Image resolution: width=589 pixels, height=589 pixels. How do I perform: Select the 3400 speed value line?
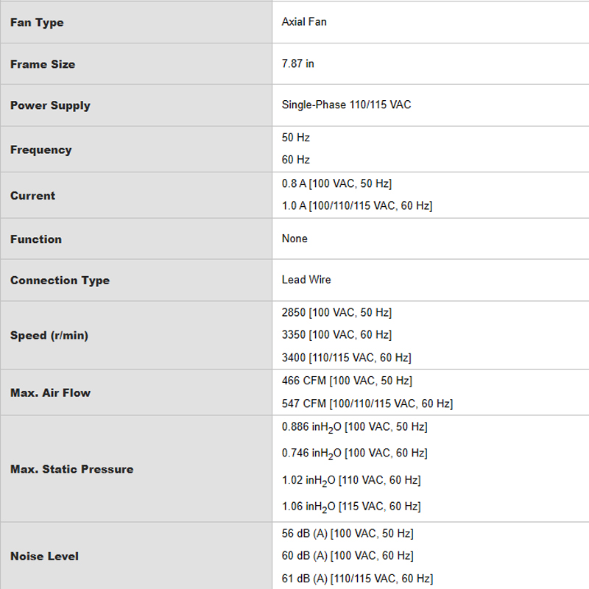click(x=346, y=357)
